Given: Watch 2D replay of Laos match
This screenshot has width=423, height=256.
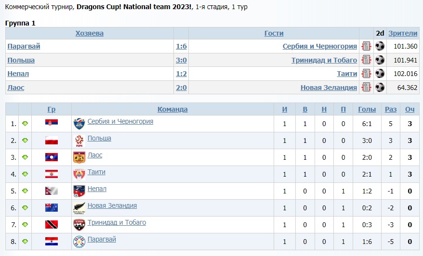Looking at the screenshot, I should 380,88.
